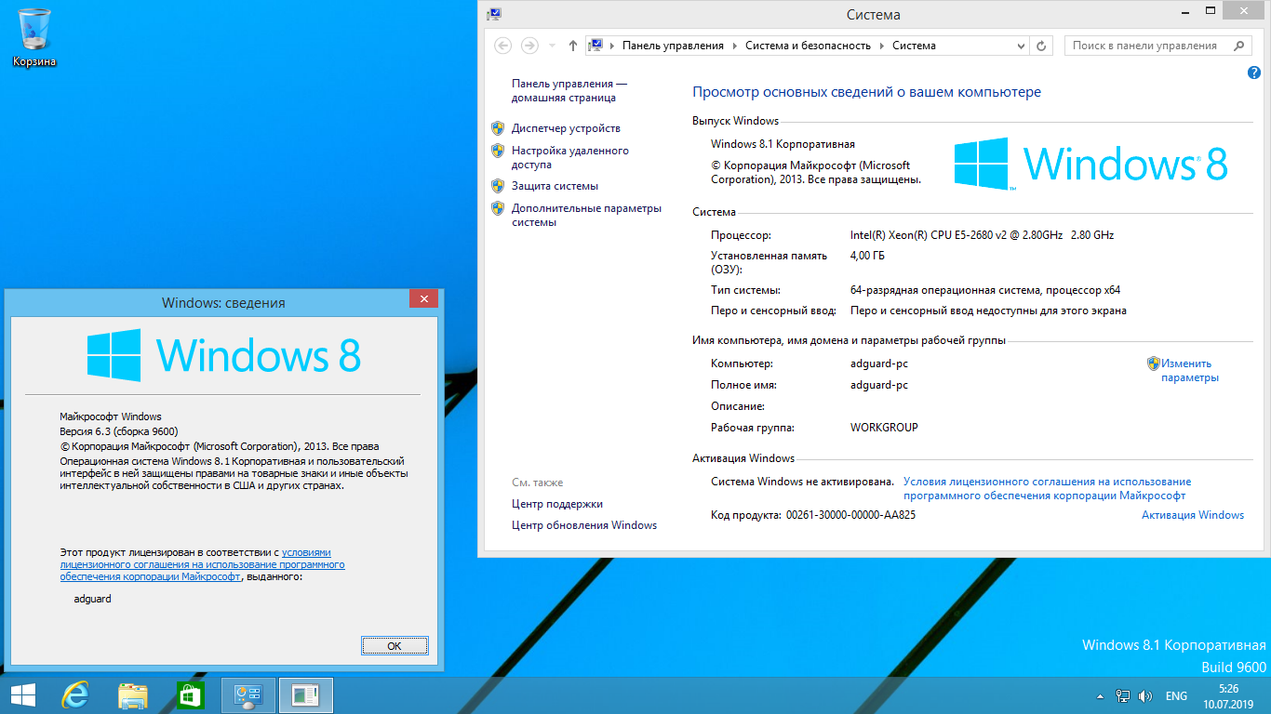Viewport: 1271px width, 714px height.
Task: Go back in the Система window
Action: coord(502,46)
